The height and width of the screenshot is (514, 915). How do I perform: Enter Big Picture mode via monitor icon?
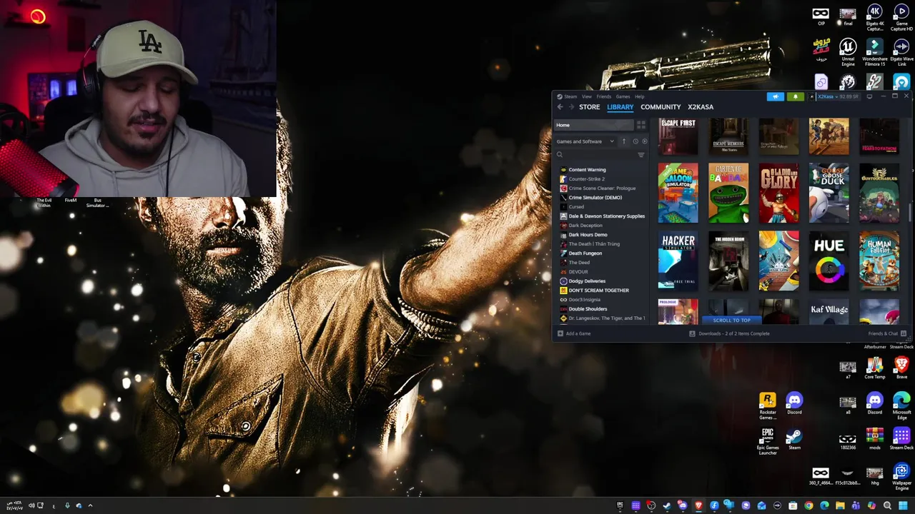coord(869,96)
